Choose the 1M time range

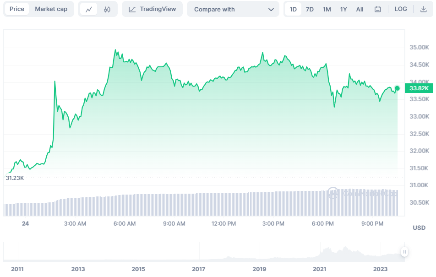(x=327, y=9)
